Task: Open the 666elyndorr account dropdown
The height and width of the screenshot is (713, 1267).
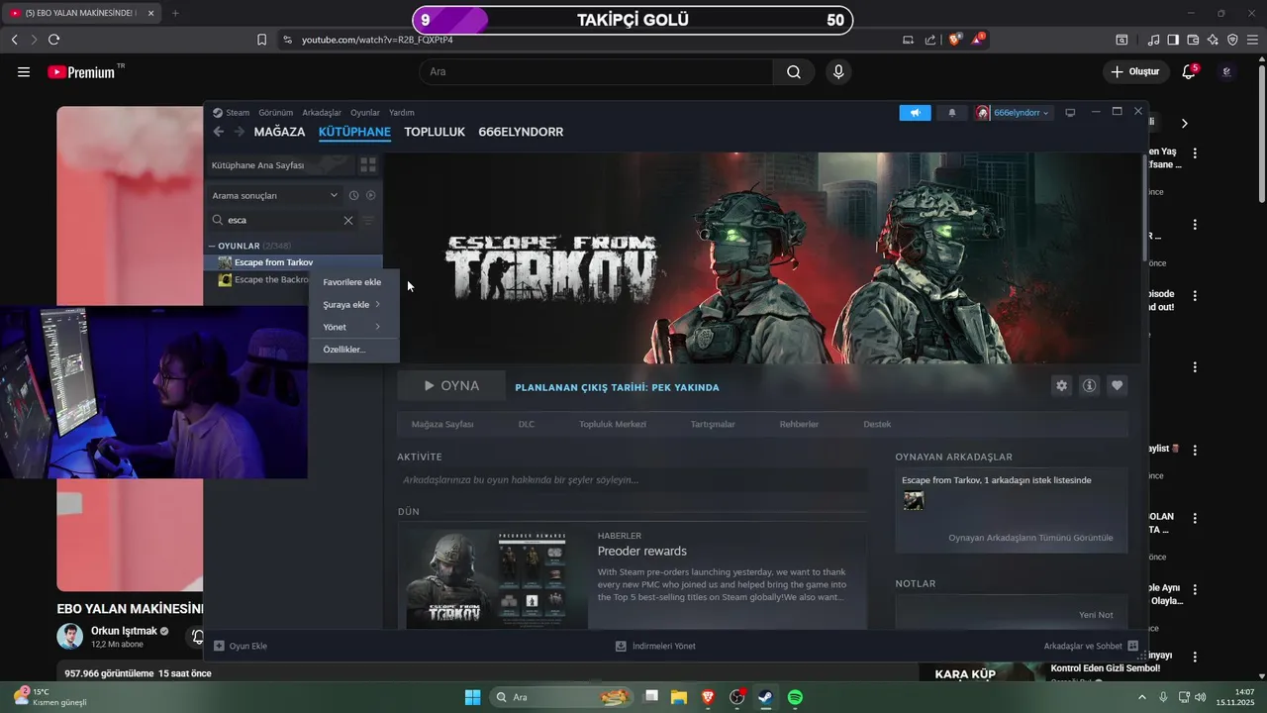Action: click(1014, 113)
